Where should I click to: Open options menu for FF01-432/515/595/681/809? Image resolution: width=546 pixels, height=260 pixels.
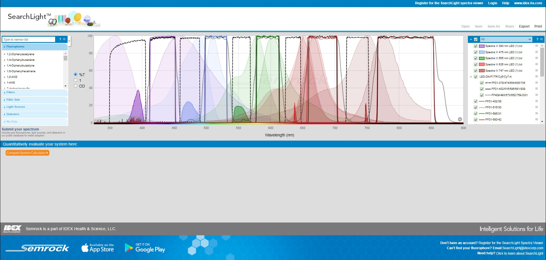[x=537, y=89]
